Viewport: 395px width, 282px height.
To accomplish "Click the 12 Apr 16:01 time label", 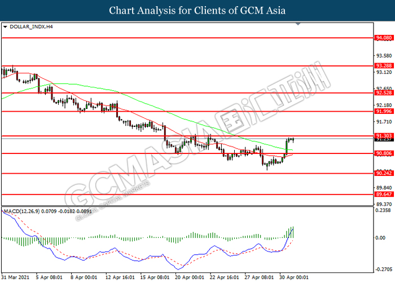I will (x=120, y=277).
